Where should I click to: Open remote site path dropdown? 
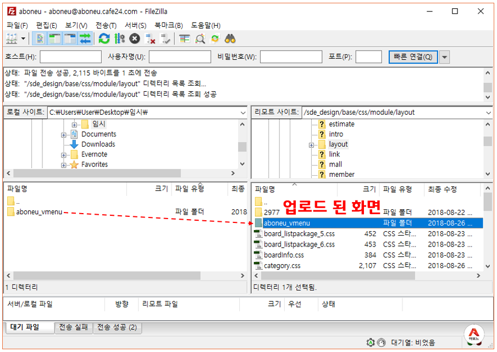(488, 113)
